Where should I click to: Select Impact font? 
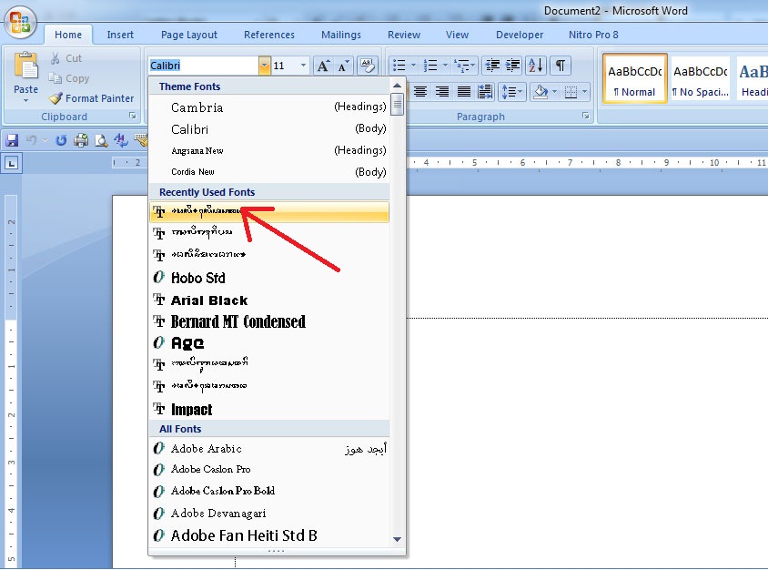[x=269, y=409]
